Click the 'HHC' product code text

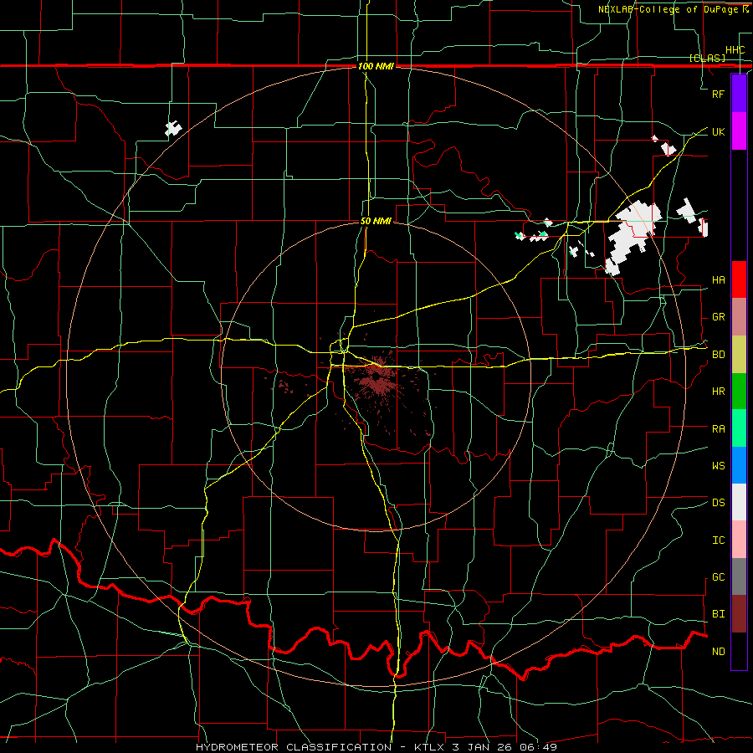point(735,50)
